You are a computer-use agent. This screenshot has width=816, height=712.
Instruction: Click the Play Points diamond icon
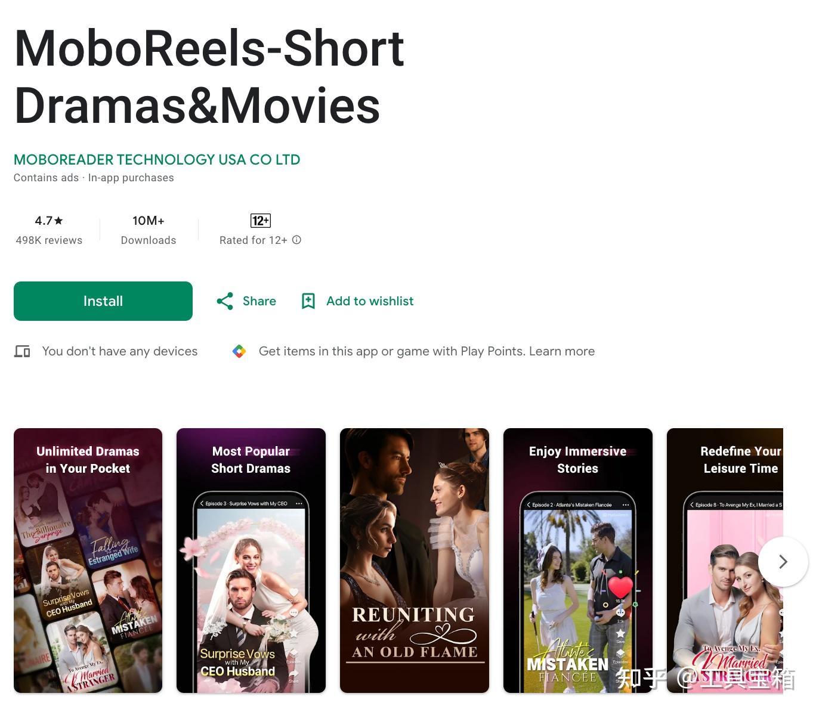coord(239,351)
